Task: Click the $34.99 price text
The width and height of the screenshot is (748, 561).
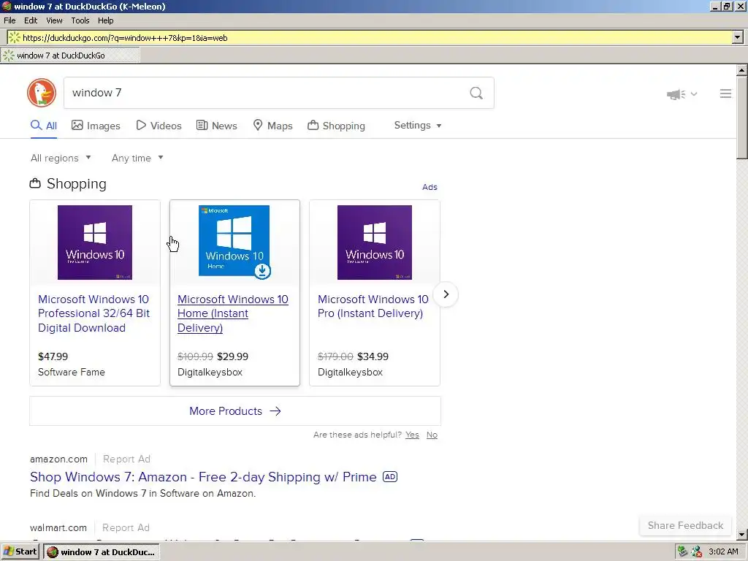Action: [373, 356]
